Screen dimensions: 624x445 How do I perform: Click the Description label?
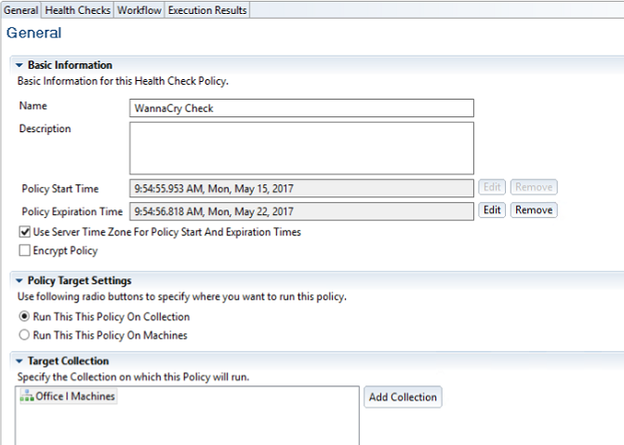click(45, 128)
